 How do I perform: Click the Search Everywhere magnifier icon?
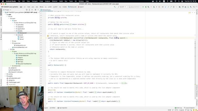coord(194,7)
